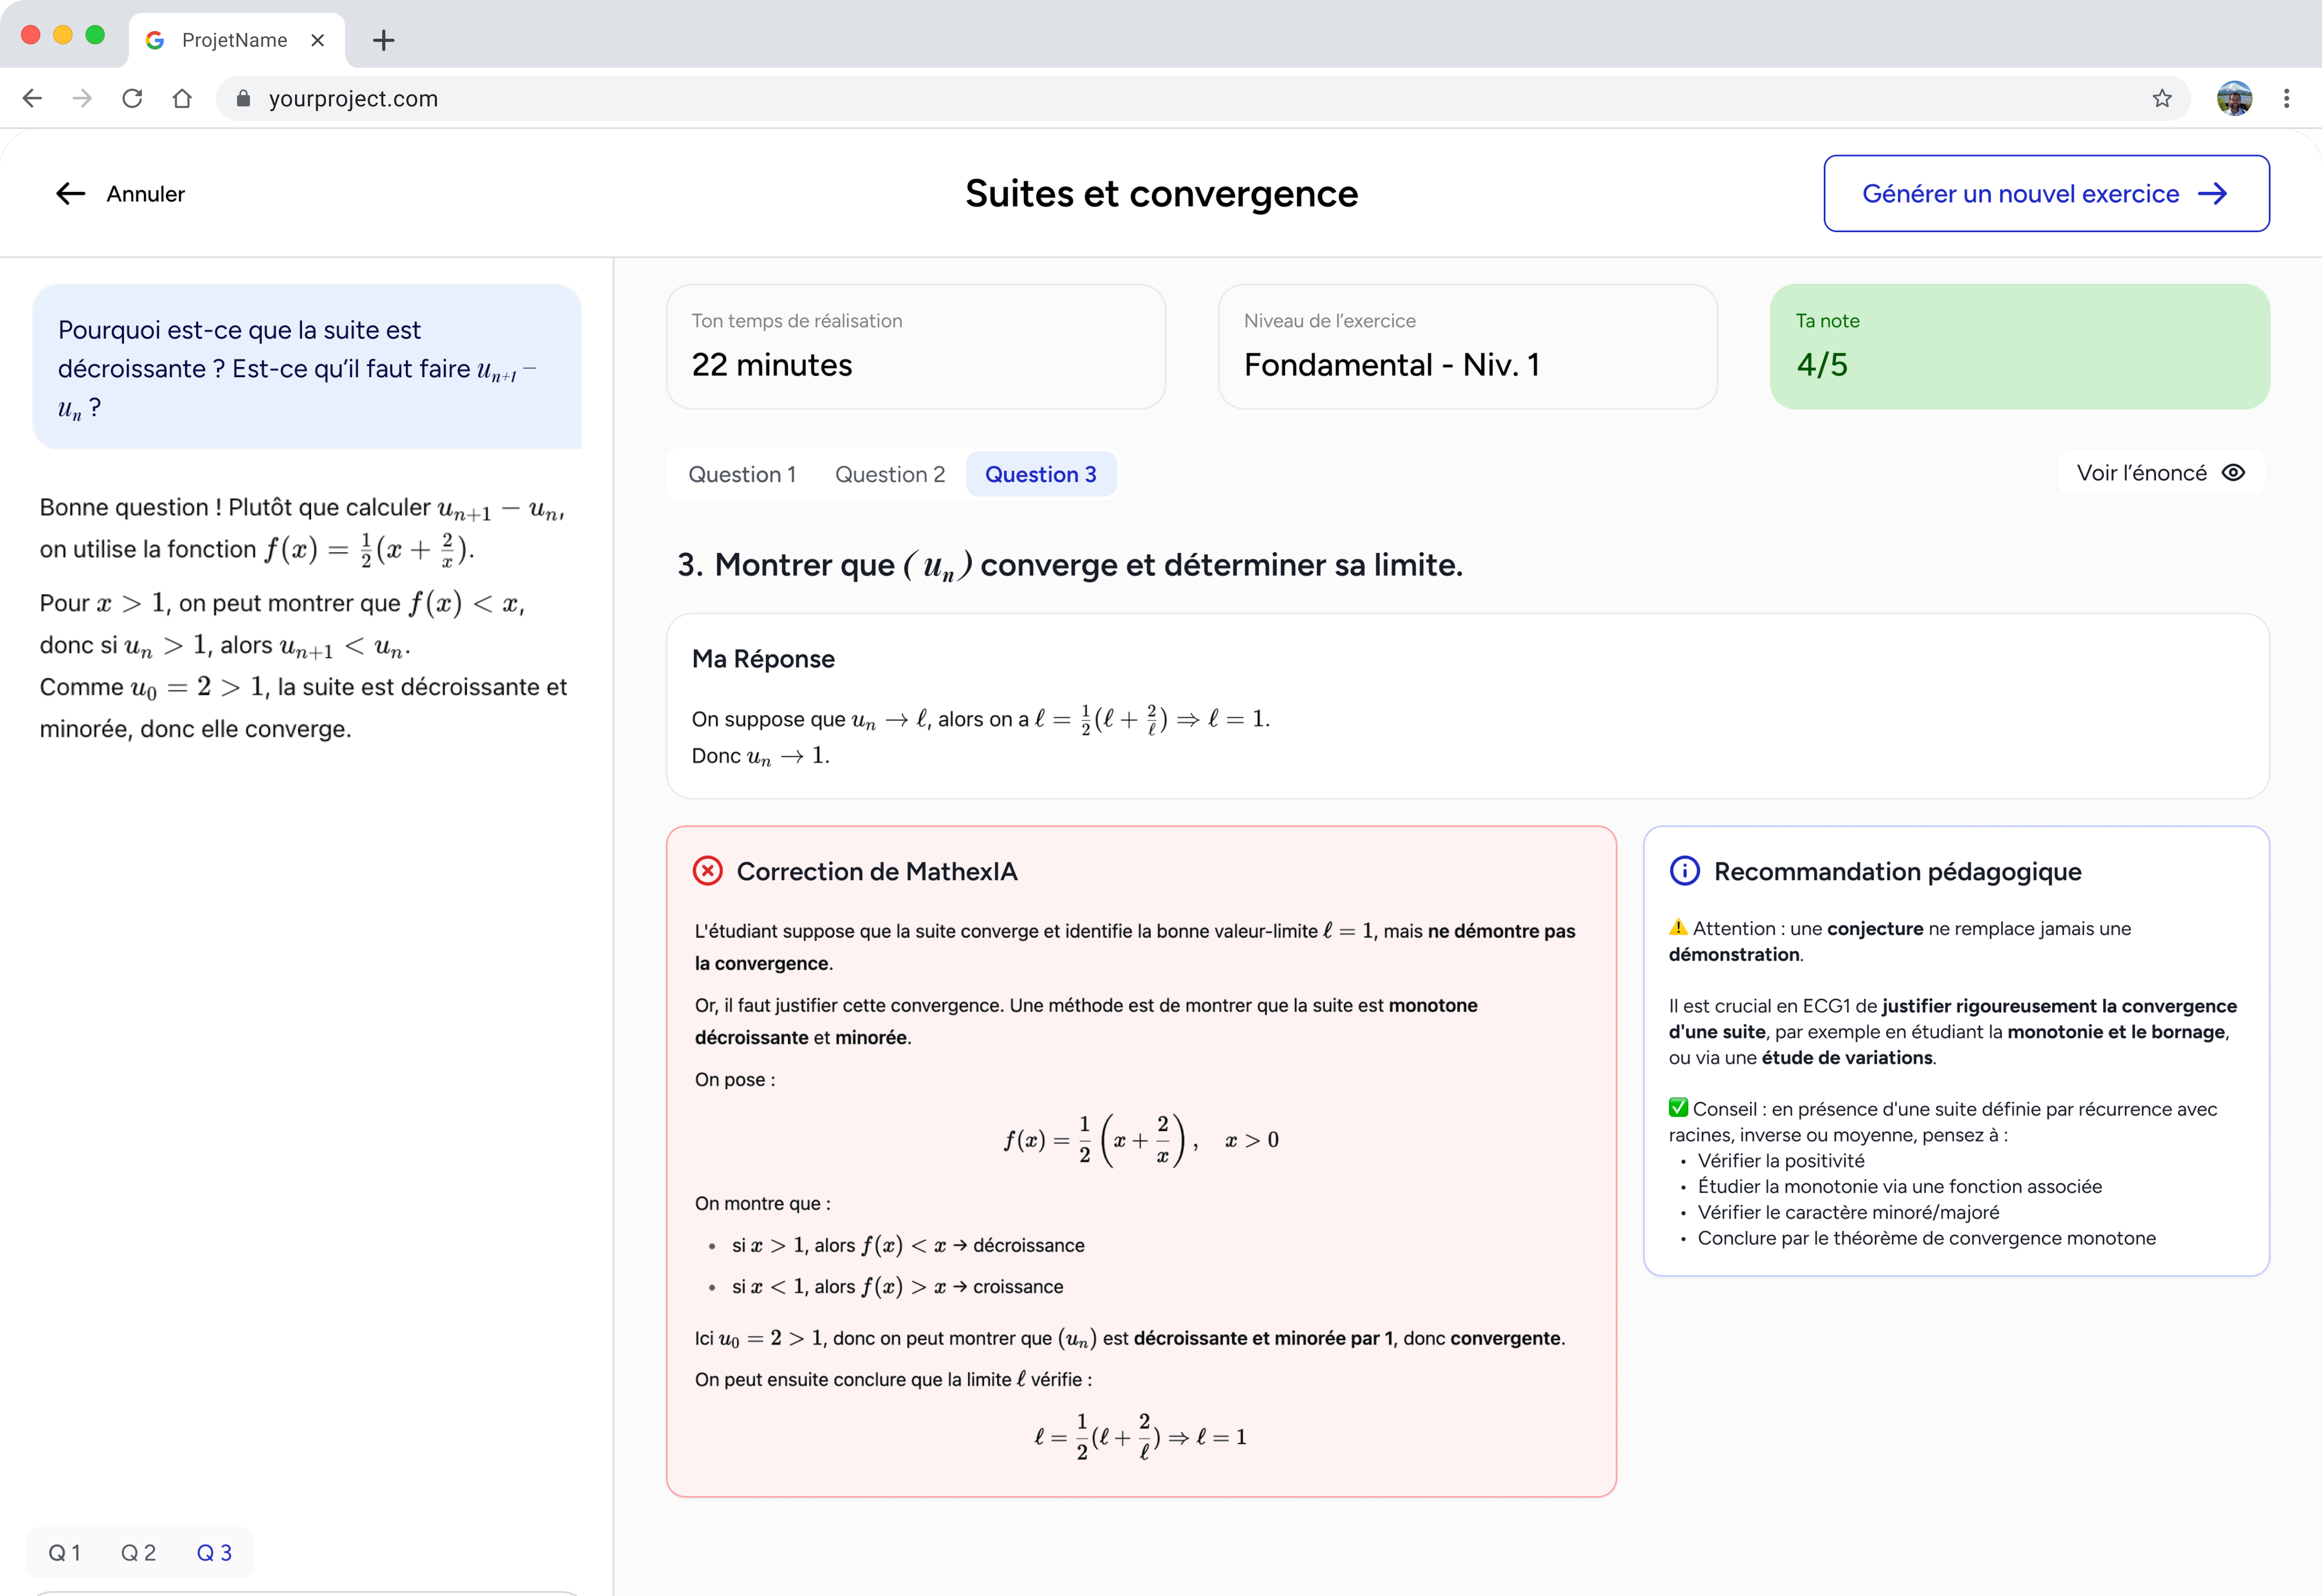Select the ProjetName browser tab

(x=237, y=40)
